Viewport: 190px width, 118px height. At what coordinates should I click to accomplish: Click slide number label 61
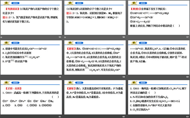click(x=60, y=117)
